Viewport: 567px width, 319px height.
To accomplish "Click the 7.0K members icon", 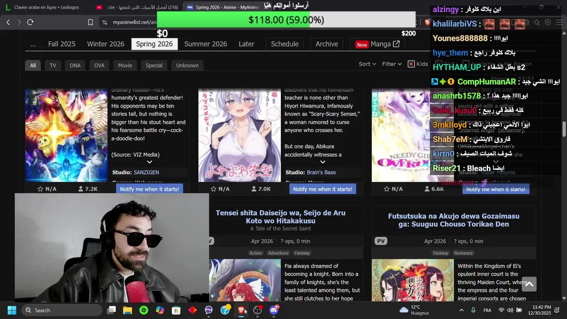I will tap(254, 189).
